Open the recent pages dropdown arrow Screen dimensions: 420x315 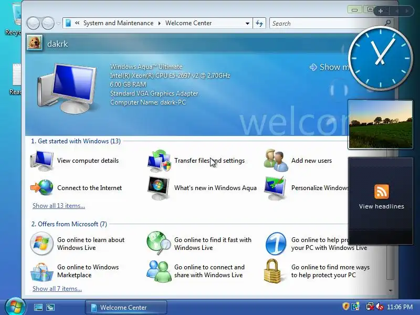(x=58, y=24)
